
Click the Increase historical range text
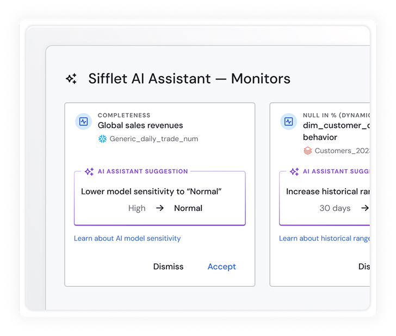coord(328,191)
